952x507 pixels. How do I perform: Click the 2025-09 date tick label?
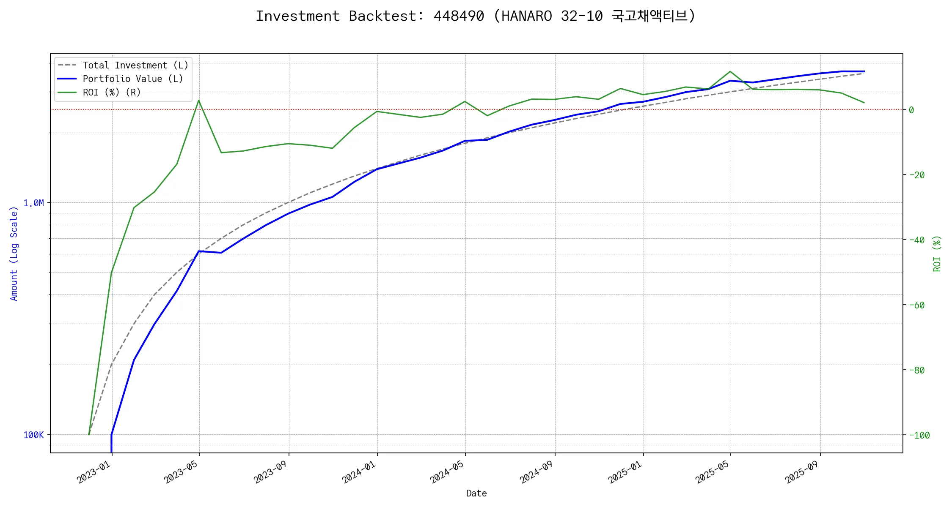pos(801,472)
